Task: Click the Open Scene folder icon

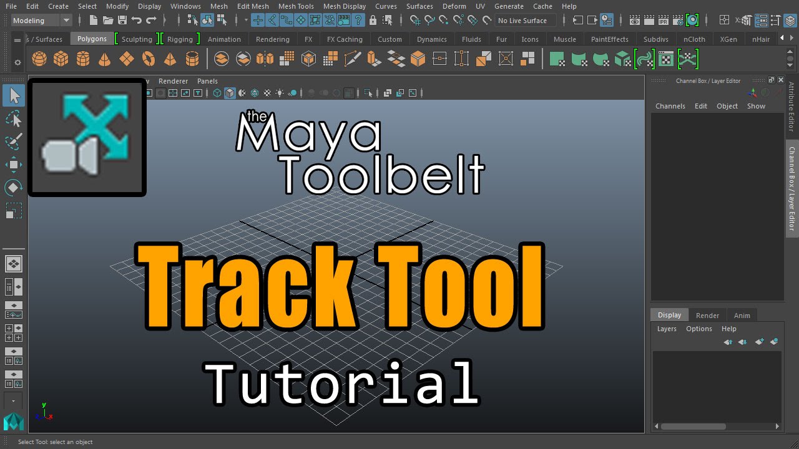Action: tap(107, 21)
